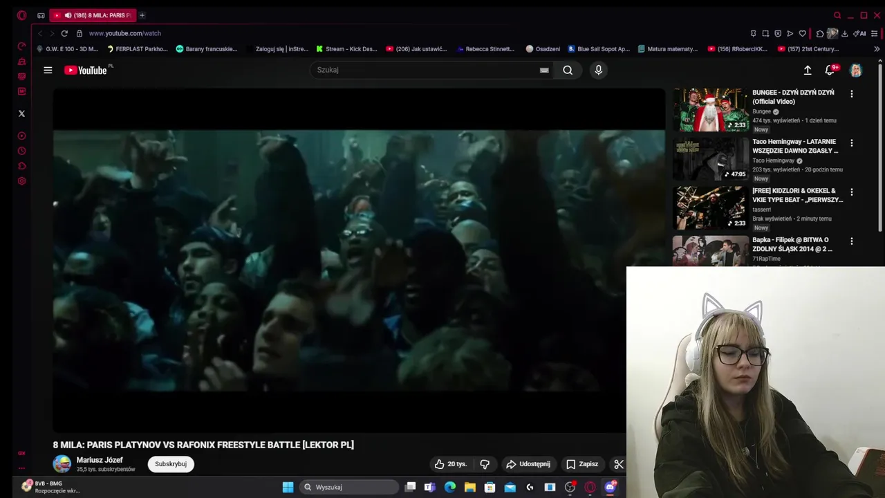Open Microsoft Edge from taskbar

click(x=450, y=487)
